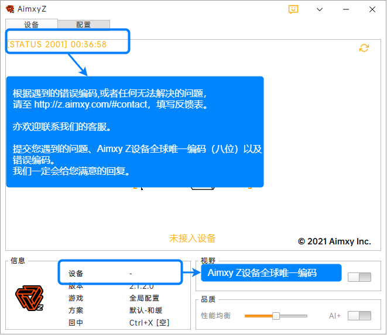
Task: Click the 方案 label
Action: tap(76, 310)
